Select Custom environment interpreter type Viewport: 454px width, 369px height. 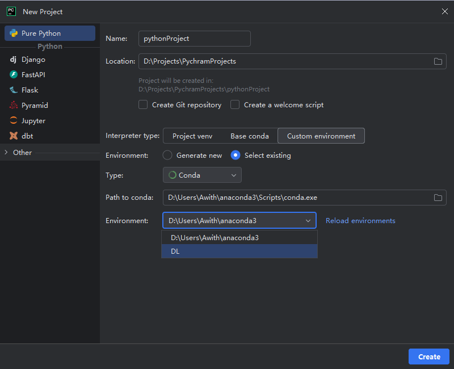pyautogui.click(x=321, y=136)
